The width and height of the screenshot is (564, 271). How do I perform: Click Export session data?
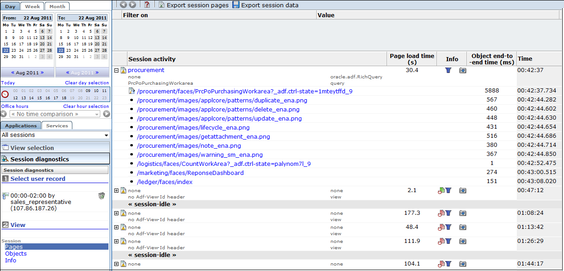tap(265, 5)
